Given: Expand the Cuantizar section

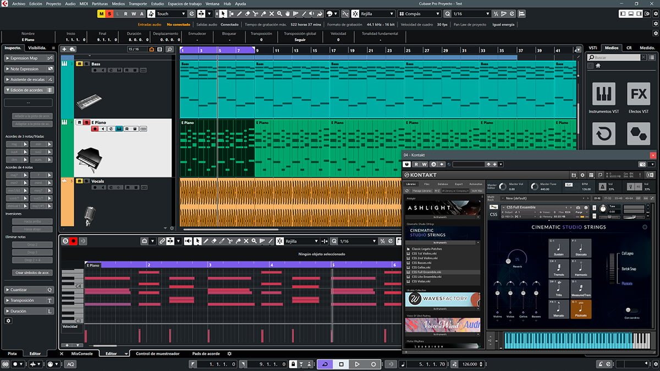Looking at the screenshot, I should click(30, 290).
